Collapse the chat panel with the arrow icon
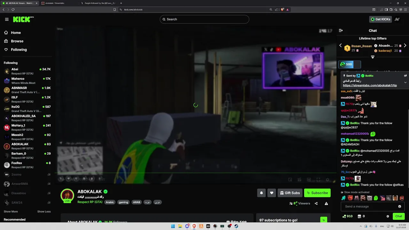Viewport: 409px width, 230px height. 341,31
